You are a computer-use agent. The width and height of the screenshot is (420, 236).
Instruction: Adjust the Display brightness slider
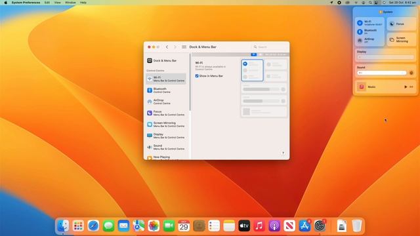tap(386, 57)
